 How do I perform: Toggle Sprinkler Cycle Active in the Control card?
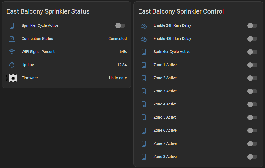252,52
